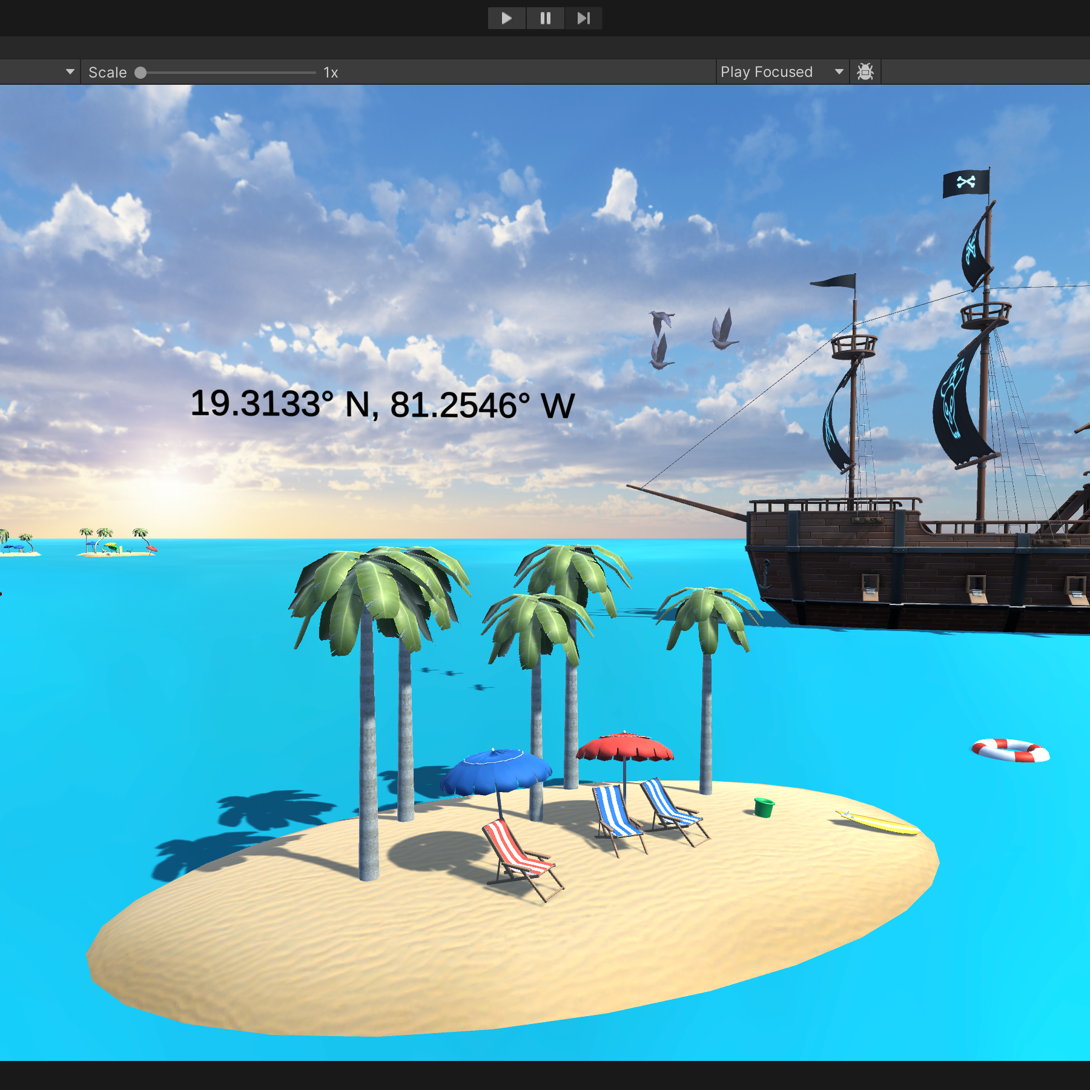
Task: Click the Play button in the toolbar
Action: pos(507,18)
